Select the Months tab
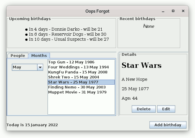The height and width of the screenshot is (138, 195). click(x=39, y=56)
